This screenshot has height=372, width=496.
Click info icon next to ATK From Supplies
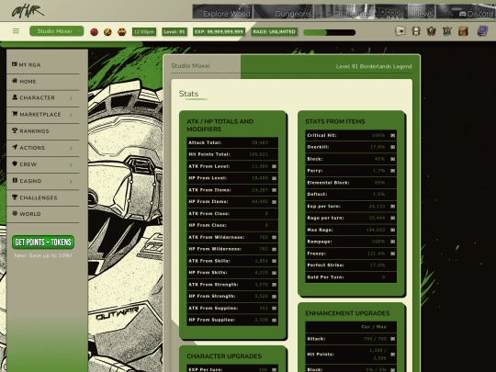click(275, 308)
